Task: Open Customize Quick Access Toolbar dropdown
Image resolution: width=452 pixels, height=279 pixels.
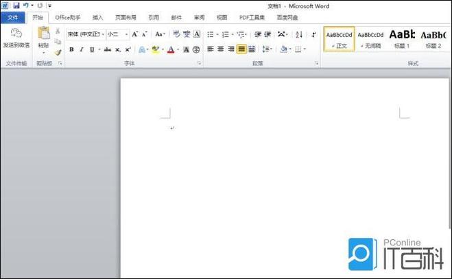Action: 49,5
